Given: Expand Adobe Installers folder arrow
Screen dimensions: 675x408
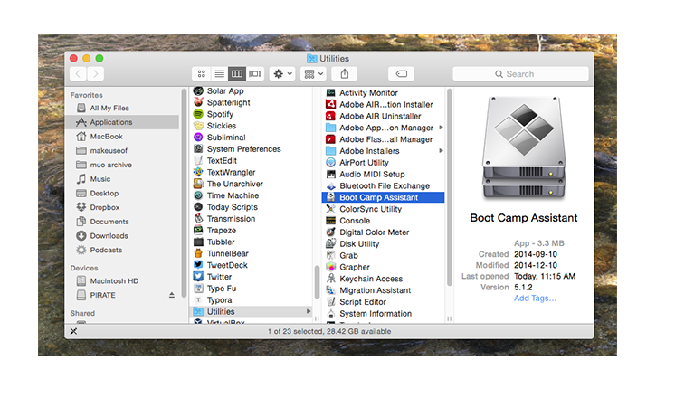Looking at the screenshot, I should coord(441,151).
